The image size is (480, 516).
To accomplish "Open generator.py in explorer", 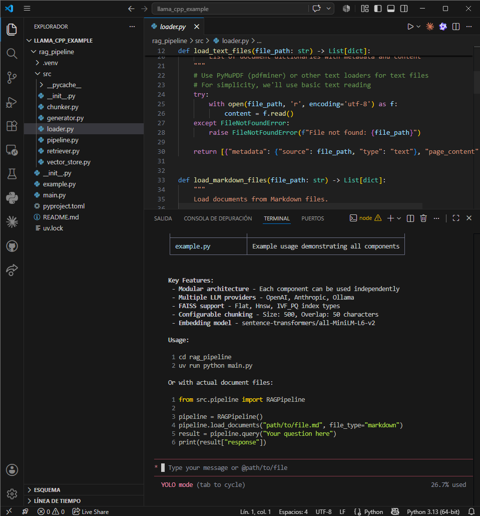I will pos(65,118).
